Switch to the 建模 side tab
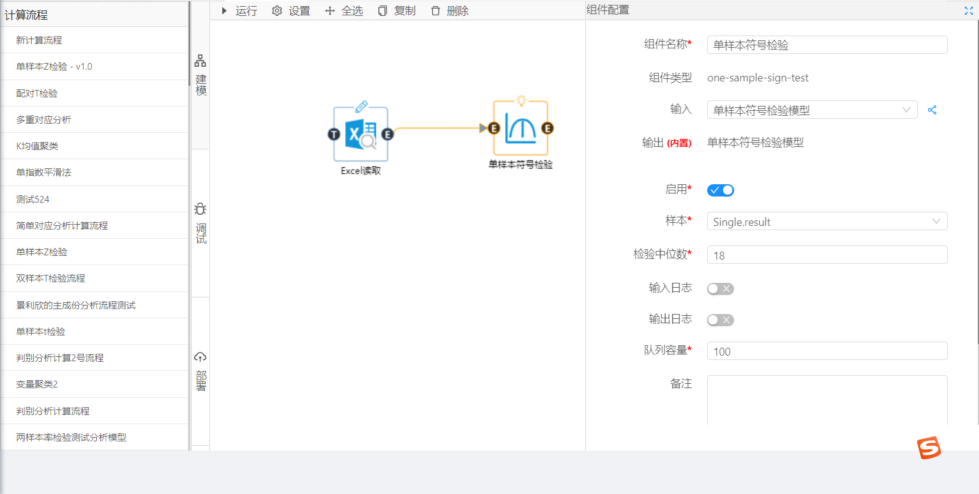979x494 pixels. [200, 76]
